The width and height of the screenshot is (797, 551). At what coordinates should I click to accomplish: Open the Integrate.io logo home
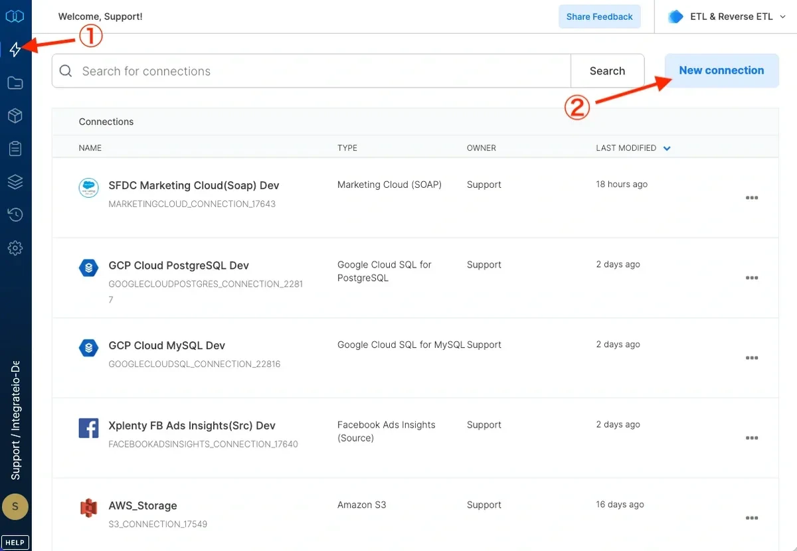pos(15,16)
